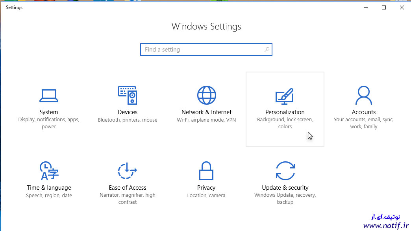This screenshot has width=411, height=231.
Task: Click 'Bluetooth, printers, mouse' description text
Action: [x=128, y=120]
